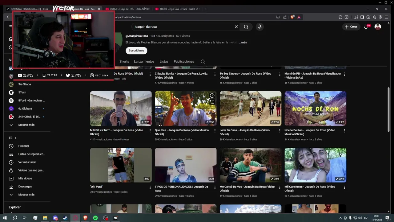Open the Lanzamientos channel tab

144,62
